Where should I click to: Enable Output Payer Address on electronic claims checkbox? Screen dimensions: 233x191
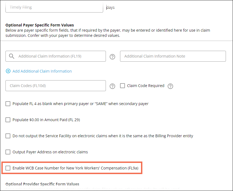pyautogui.click(x=8, y=152)
